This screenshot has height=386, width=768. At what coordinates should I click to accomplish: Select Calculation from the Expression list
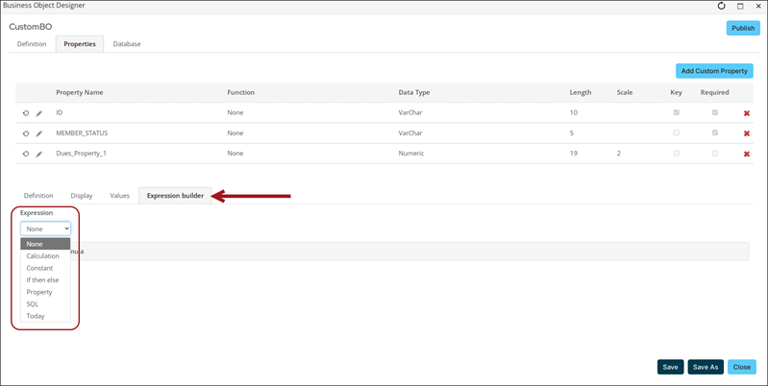click(42, 256)
